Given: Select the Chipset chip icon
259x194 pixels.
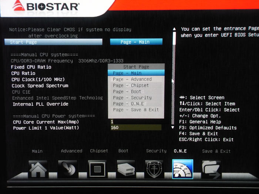Looking at the screenshot, I should (x=97, y=169).
